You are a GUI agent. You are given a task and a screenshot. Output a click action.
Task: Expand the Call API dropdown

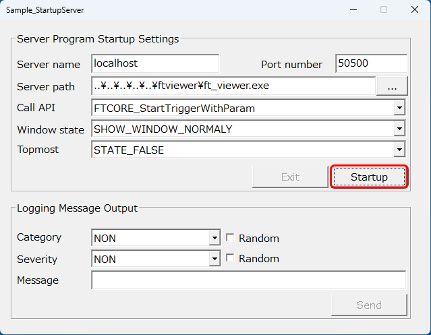[399, 108]
